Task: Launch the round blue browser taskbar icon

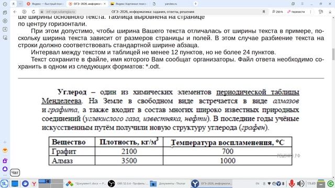Action: (x=25, y=183)
